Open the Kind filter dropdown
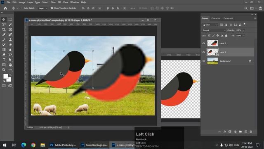The image size is (264, 149). click(210, 25)
